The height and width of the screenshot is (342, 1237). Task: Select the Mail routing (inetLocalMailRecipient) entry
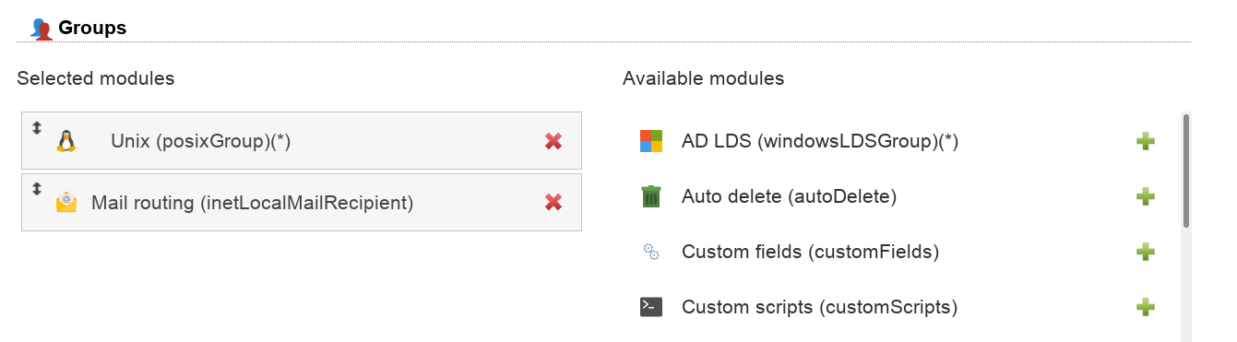302,202
